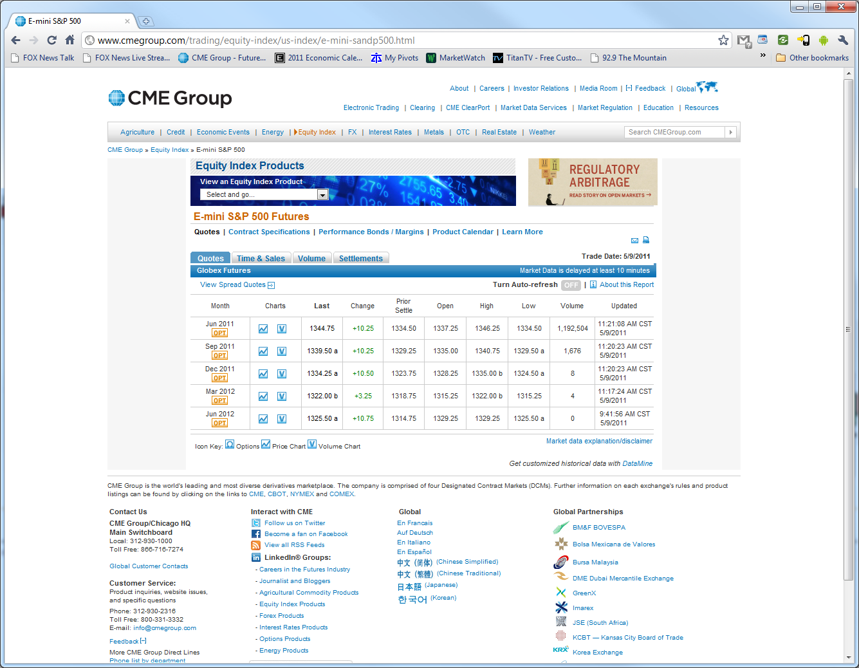The width and height of the screenshot is (859, 668).
Task: Click the OPT options icon for Jun 2012
Action: [220, 423]
